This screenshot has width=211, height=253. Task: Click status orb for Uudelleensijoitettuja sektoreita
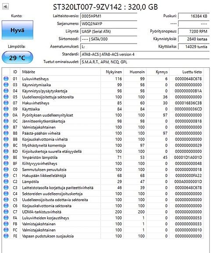click(x=6, y=97)
